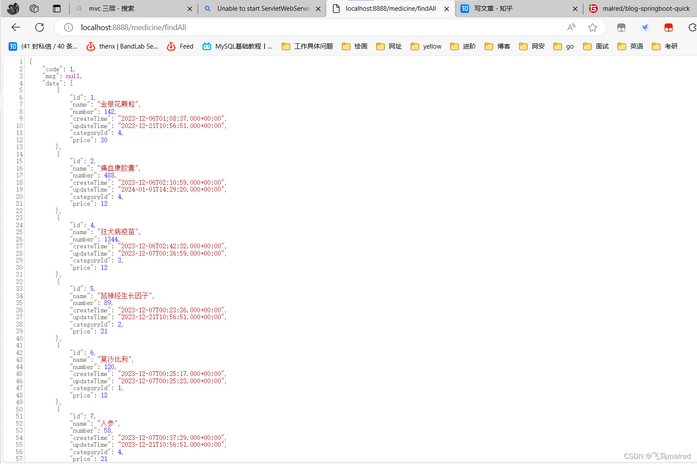Screen dimensions: 697x464
Task: Close the '写文章 - 知乎' tab
Action: 575,9
